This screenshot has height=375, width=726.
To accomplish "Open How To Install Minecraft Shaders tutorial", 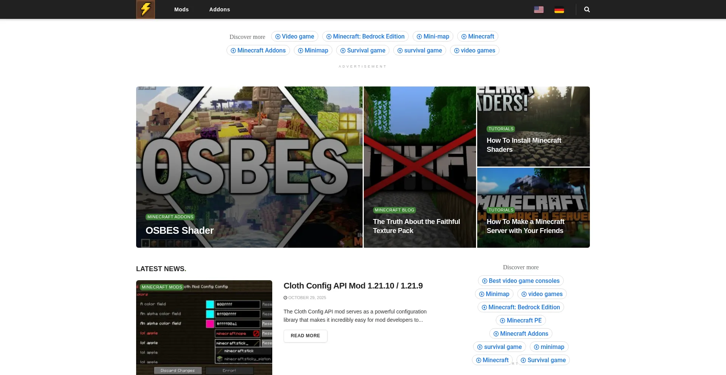I will coord(524,145).
